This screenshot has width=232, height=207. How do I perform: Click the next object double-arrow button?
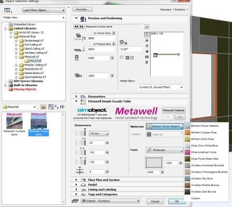click(82, 27)
